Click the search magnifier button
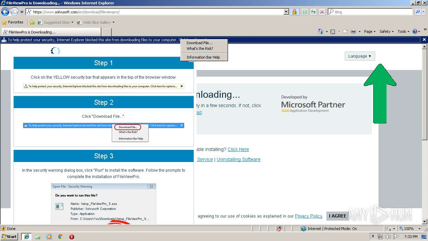 click(x=417, y=12)
